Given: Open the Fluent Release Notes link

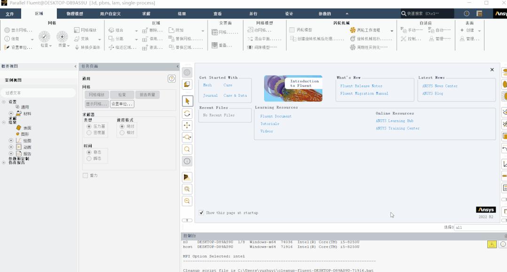Looking at the screenshot, I should click(361, 86).
